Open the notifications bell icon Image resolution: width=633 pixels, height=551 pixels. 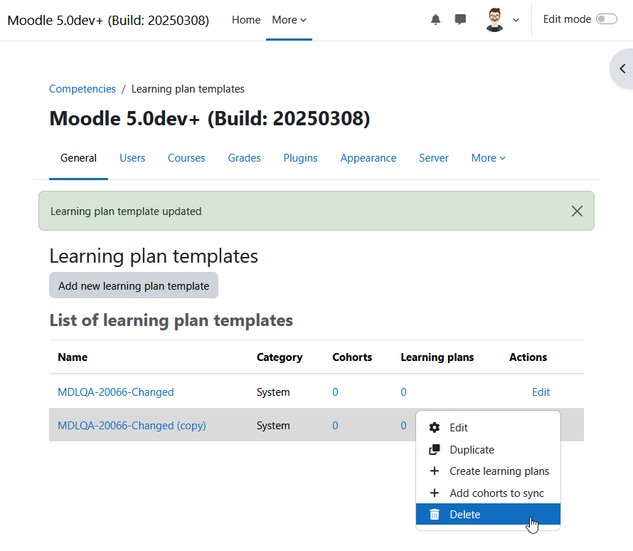tap(435, 19)
